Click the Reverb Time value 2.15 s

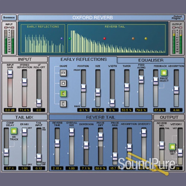57,168
